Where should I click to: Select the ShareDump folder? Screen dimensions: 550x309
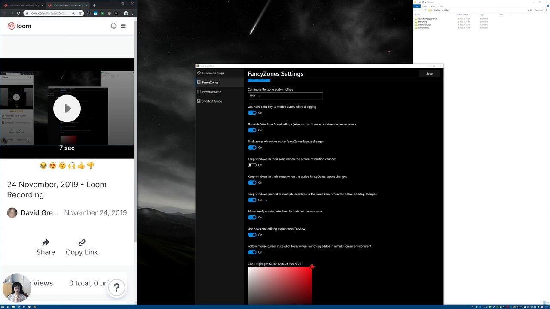click(422, 22)
